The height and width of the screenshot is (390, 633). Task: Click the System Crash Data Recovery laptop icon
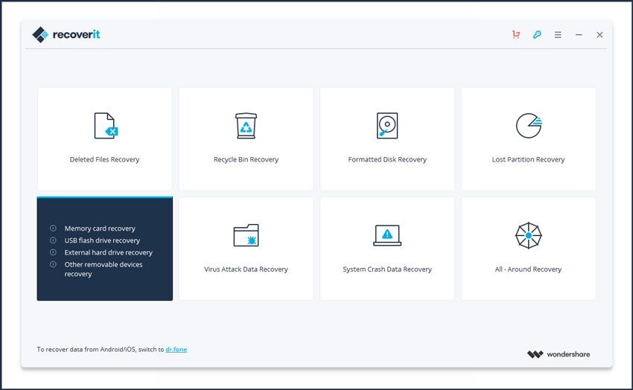tap(387, 235)
